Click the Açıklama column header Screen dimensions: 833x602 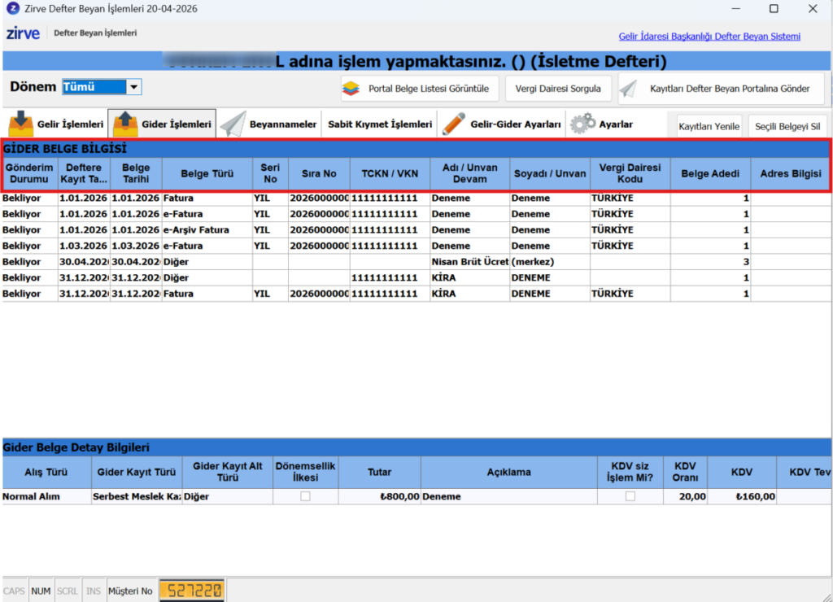[x=509, y=472]
